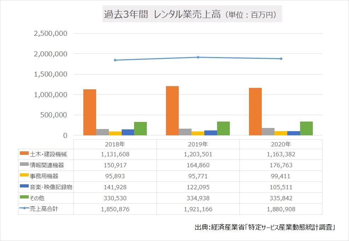Click the total cell showing 1,850,876

[x=115, y=209]
